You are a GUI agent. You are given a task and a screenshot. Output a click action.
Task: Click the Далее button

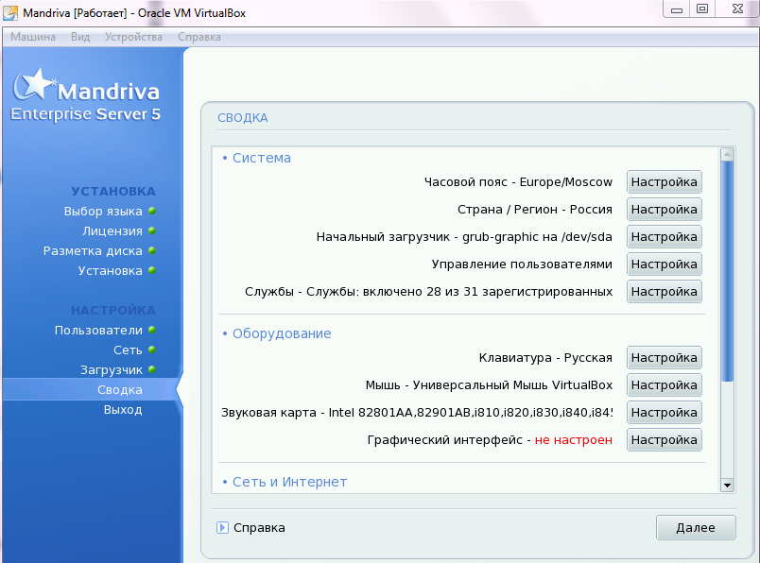696,527
